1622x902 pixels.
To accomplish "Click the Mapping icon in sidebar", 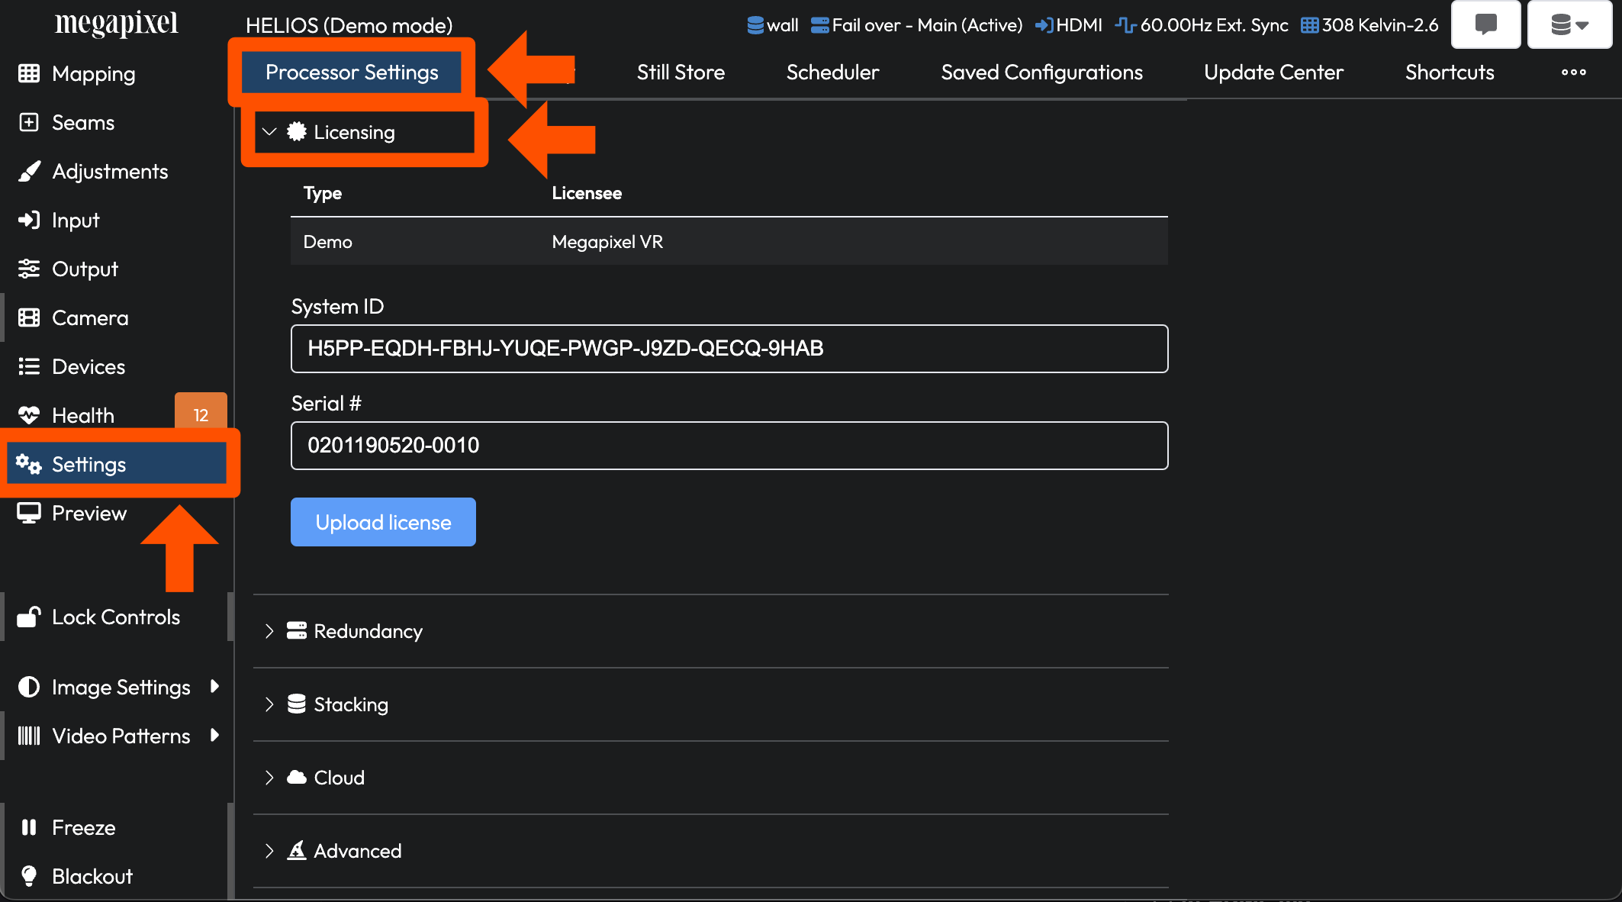I will (x=27, y=75).
